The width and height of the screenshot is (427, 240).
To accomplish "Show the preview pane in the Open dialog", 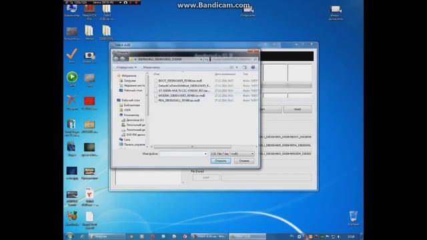I will (x=245, y=67).
